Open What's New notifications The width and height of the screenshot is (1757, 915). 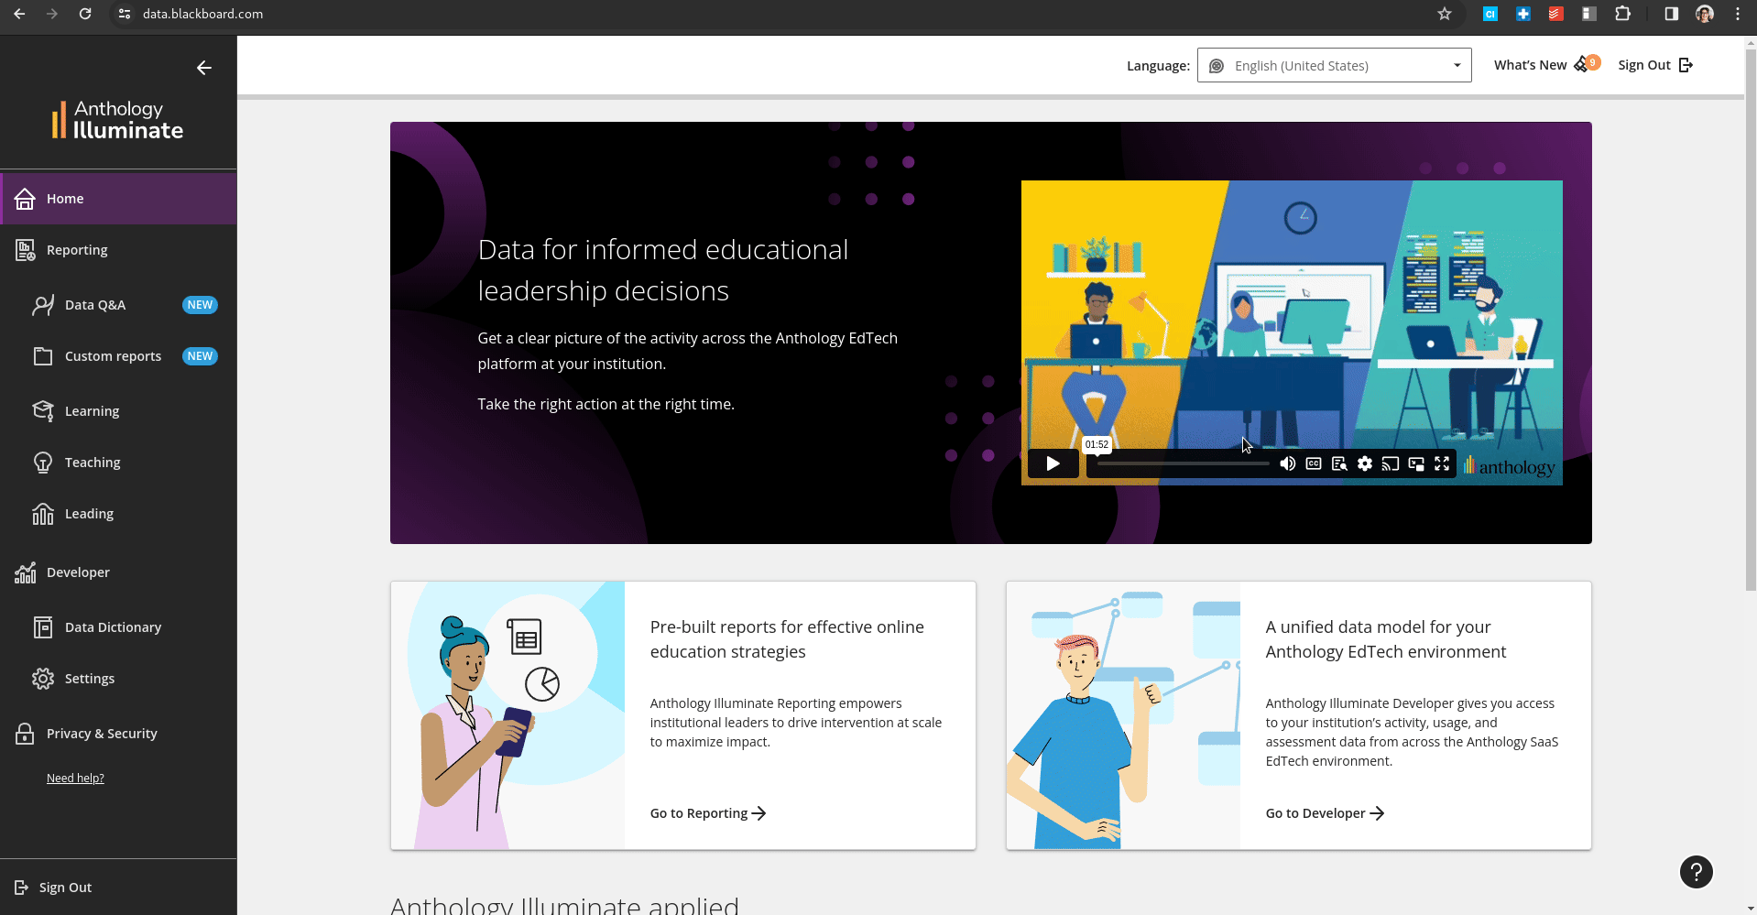pyautogui.click(x=1546, y=65)
